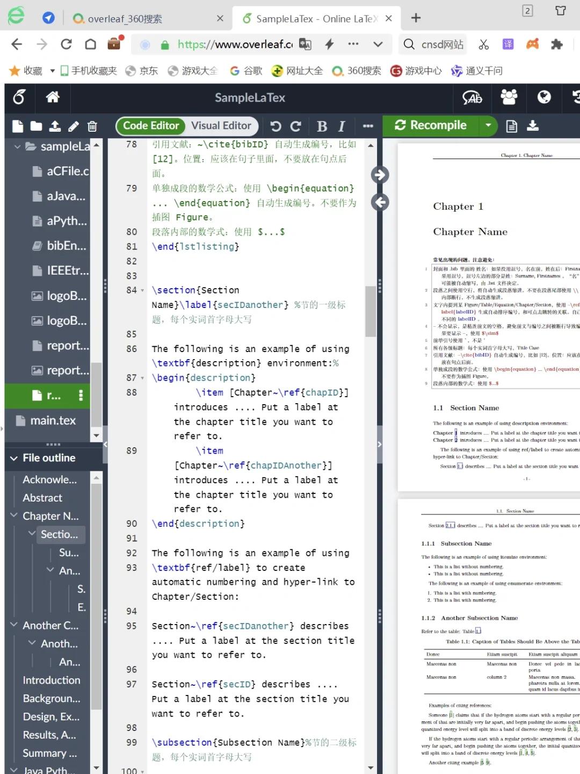Create a new folder in project
This screenshot has width=580, height=774.
click(36, 126)
